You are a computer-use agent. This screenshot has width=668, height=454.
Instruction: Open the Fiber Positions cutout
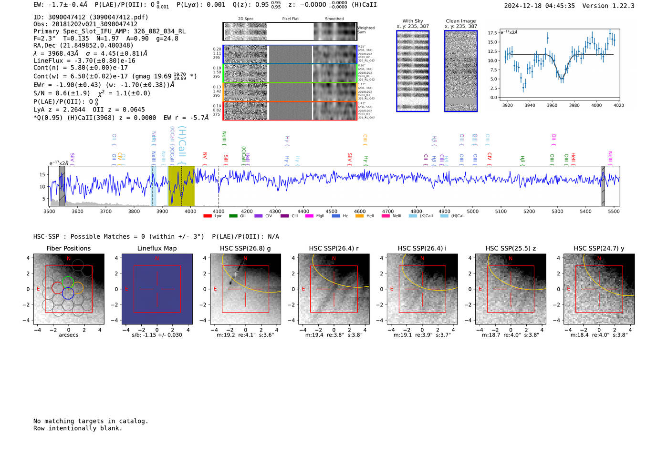[69, 289]
